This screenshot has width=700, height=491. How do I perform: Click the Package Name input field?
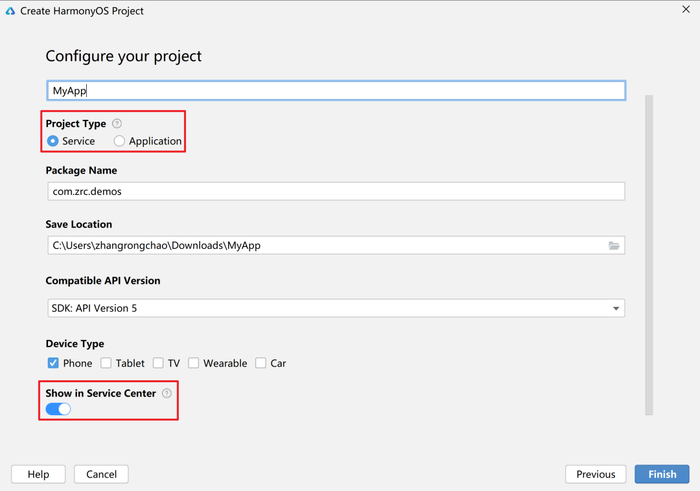[x=336, y=192]
